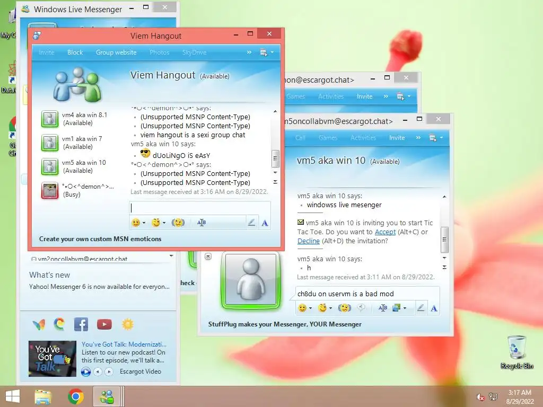This screenshot has height=407, width=543.
Task: Open File Explorer from taskbar
Action: 43,396
